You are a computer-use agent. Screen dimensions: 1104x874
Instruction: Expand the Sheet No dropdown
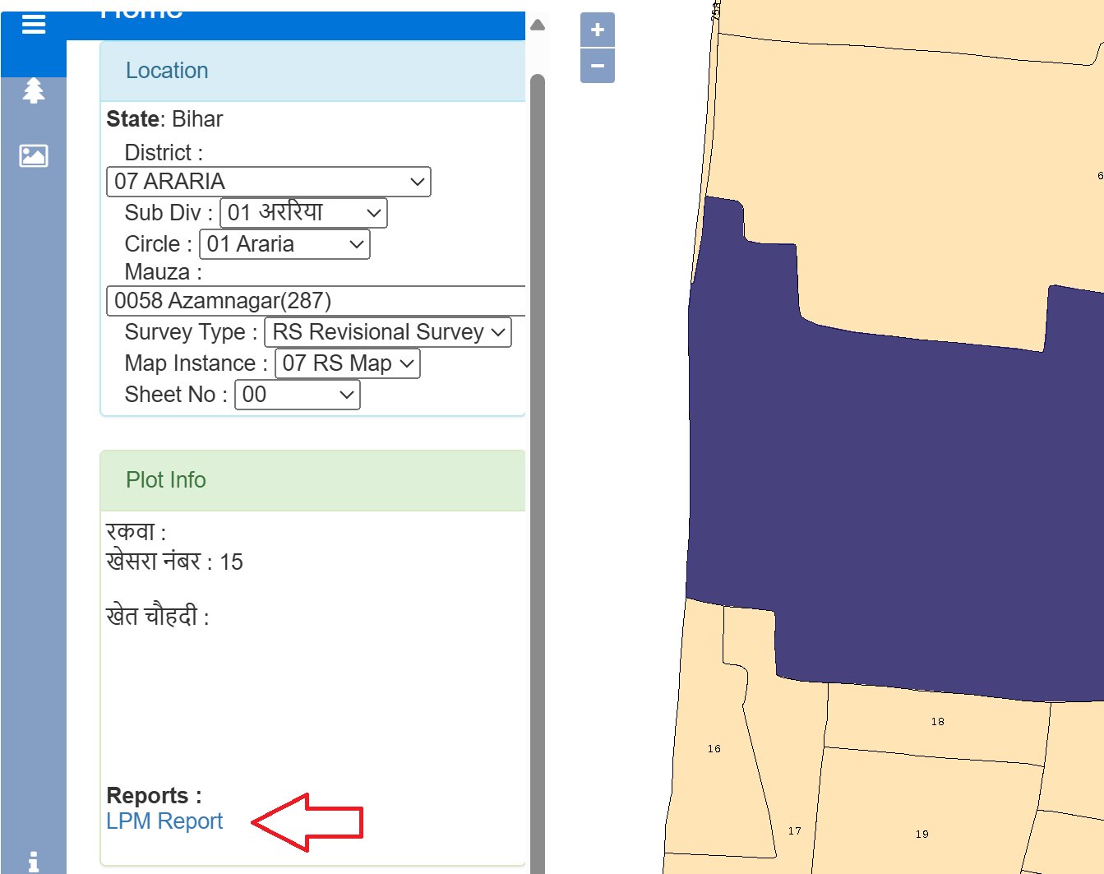point(297,395)
